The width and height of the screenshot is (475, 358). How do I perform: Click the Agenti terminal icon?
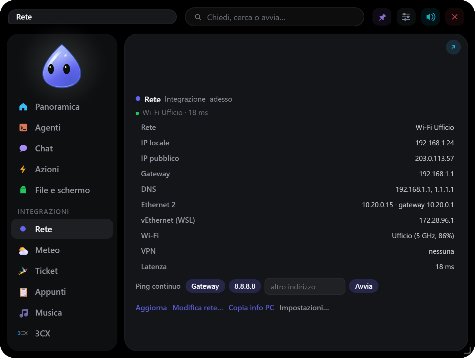(x=23, y=128)
